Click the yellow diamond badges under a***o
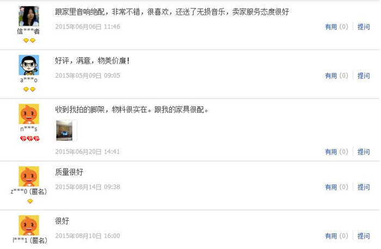The image size is (381, 249). (29, 90)
